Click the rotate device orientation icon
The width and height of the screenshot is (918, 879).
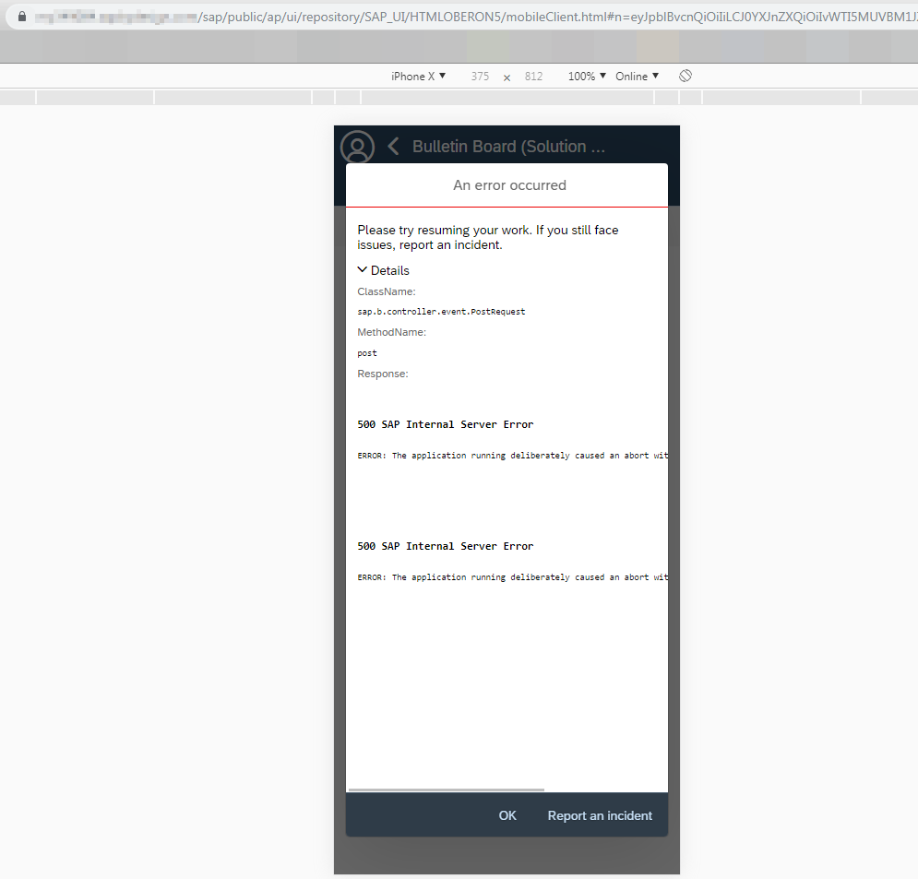pyautogui.click(x=686, y=76)
